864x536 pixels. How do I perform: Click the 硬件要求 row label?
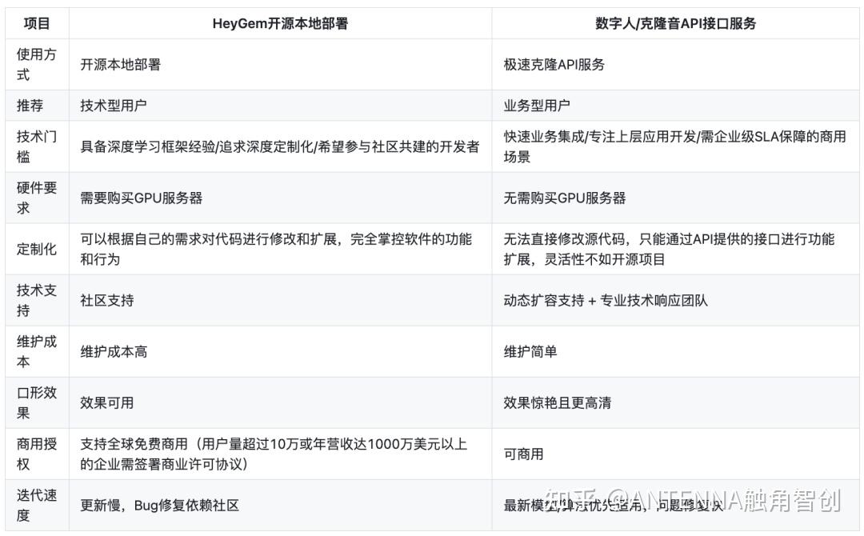[x=35, y=198]
